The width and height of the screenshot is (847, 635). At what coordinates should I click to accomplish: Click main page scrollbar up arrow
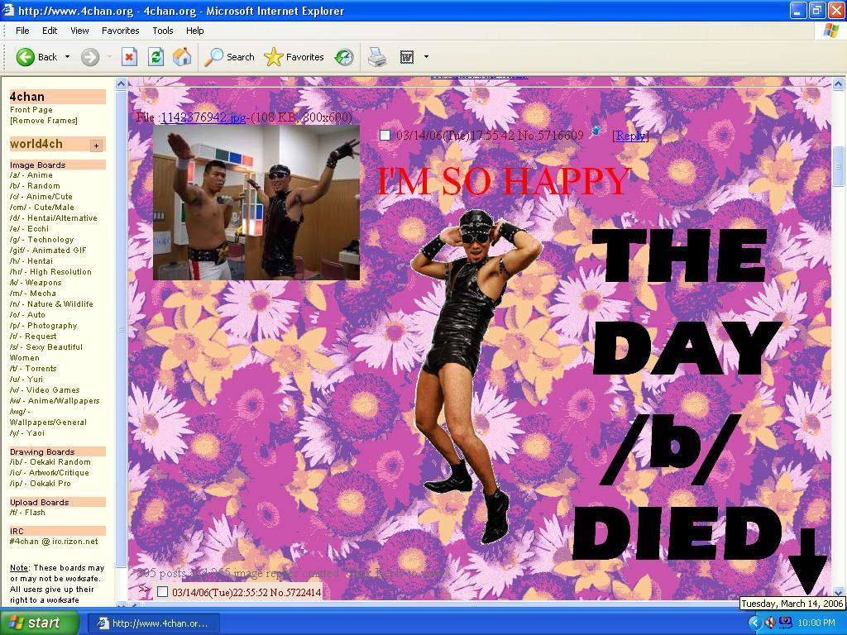click(838, 84)
